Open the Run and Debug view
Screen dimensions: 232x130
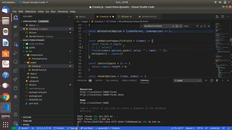15,53
